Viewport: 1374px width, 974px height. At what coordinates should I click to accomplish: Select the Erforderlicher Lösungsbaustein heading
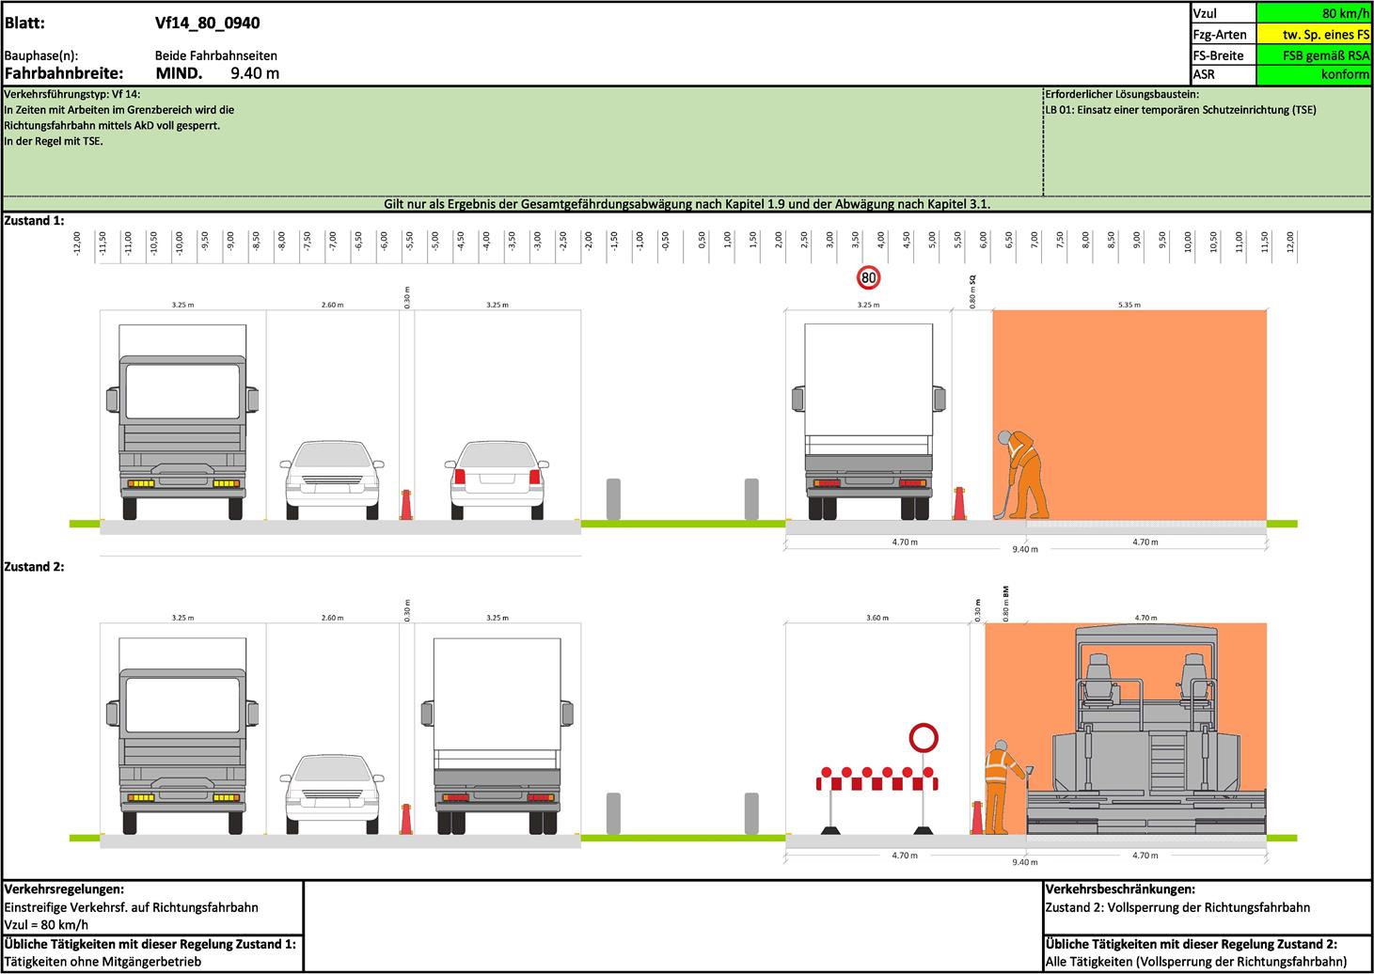tap(1122, 94)
